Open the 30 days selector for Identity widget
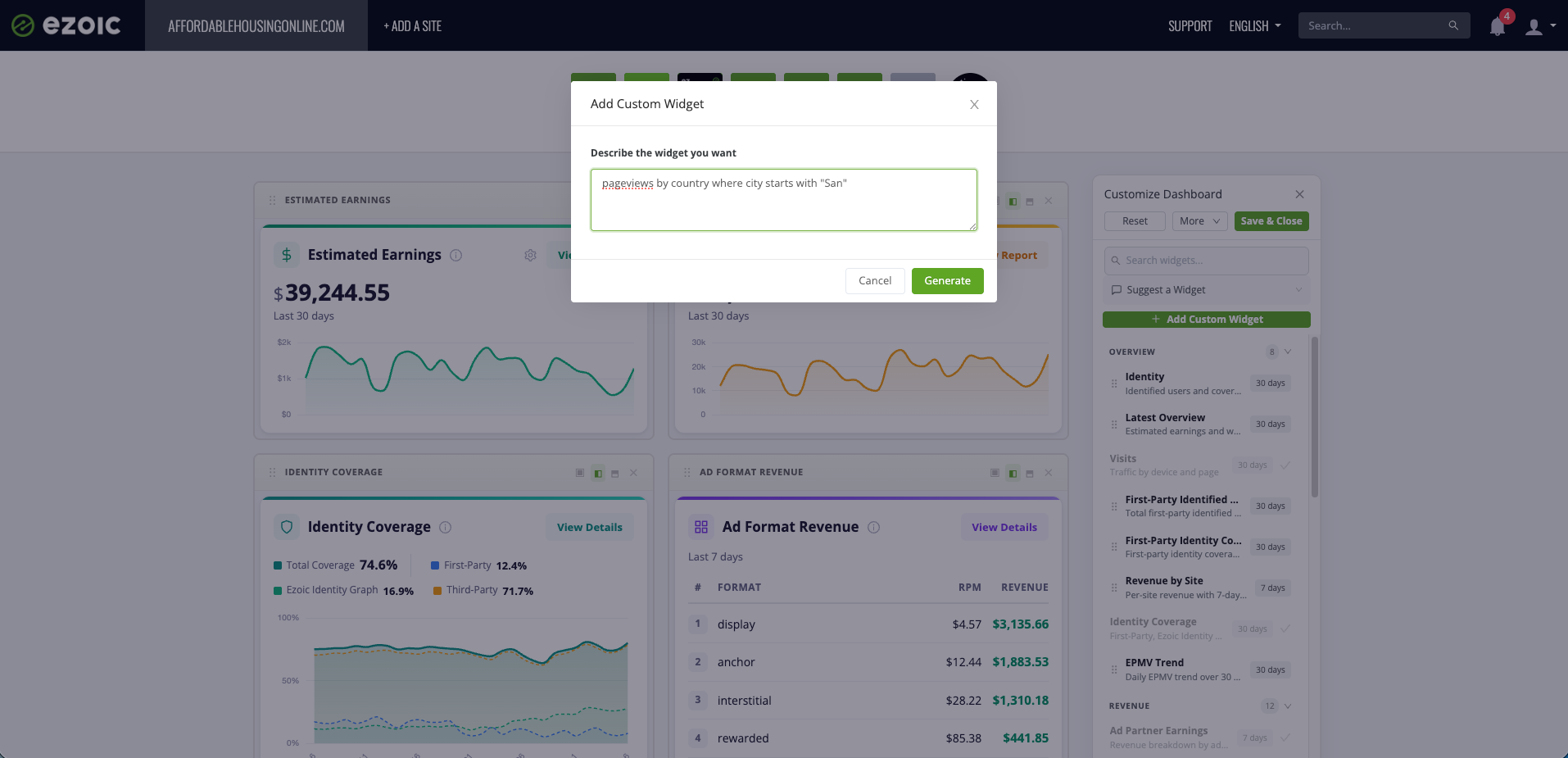Screen dimensions: 1568x758 coord(1270,384)
